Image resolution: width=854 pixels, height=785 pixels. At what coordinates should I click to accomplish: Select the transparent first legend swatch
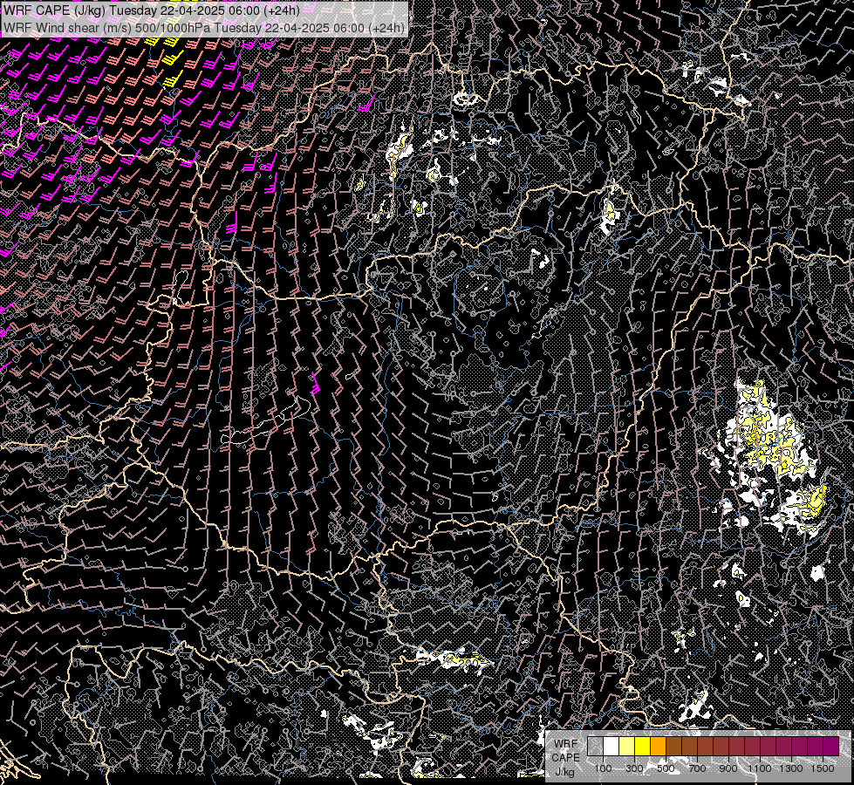click(x=595, y=746)
